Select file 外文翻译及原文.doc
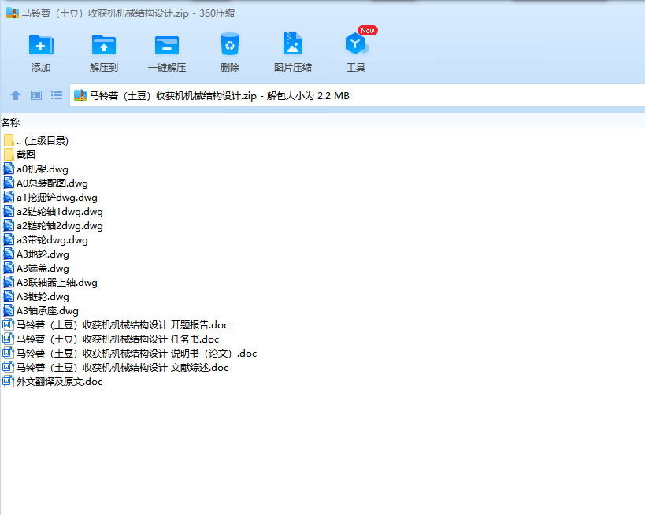Screen dimensions: 645x515 click(x=59, y=382)
